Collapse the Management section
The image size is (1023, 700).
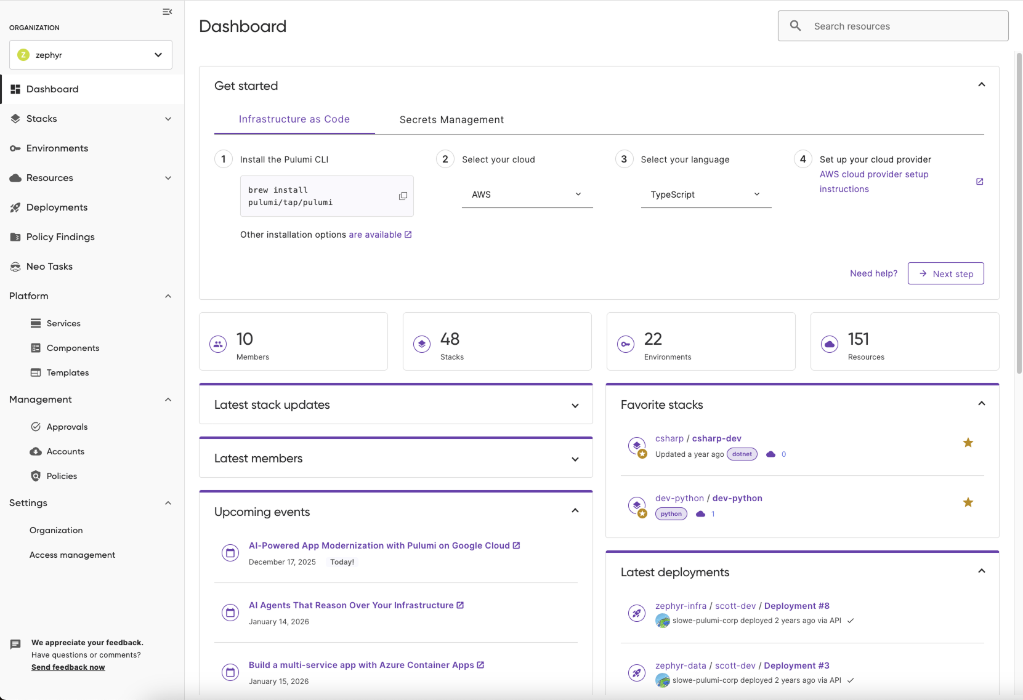168,400
